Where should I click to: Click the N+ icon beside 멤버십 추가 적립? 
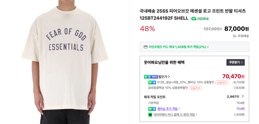pos(152,109)
